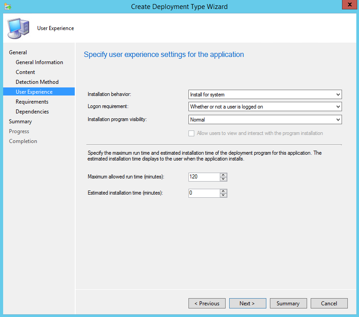Toggle Allow users to view and interact checkbox
Screen dimensions: 359x317
point(192,133)
